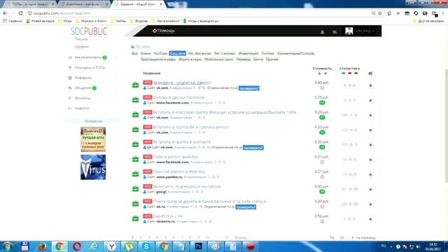The image size is (448, 252).
Task: Filter tasks by Играть в игры
Action: pos(190,59)
